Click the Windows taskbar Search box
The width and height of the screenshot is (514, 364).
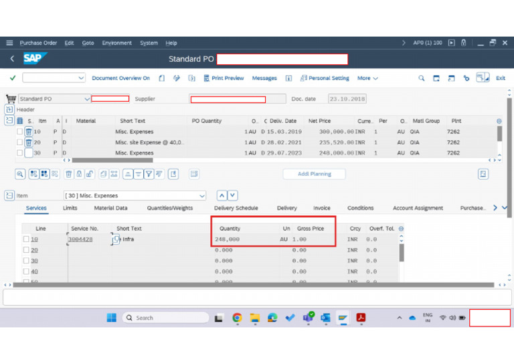(165, 318)
